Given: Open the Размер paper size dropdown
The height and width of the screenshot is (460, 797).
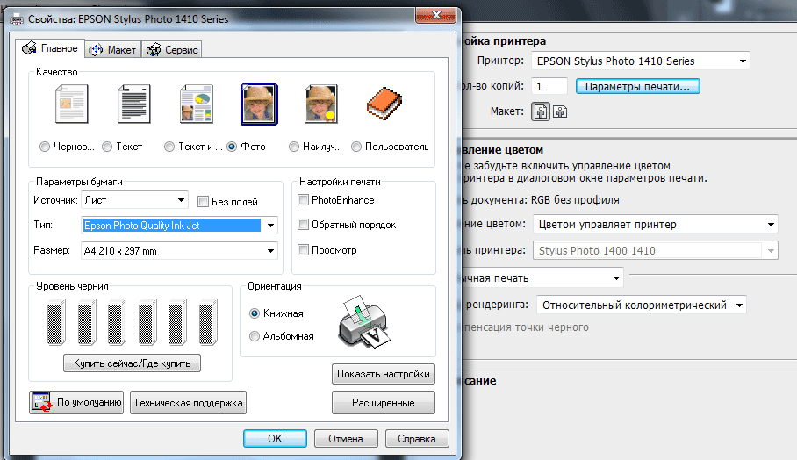Looking at the screenshot, I should [x=179, y=250].
